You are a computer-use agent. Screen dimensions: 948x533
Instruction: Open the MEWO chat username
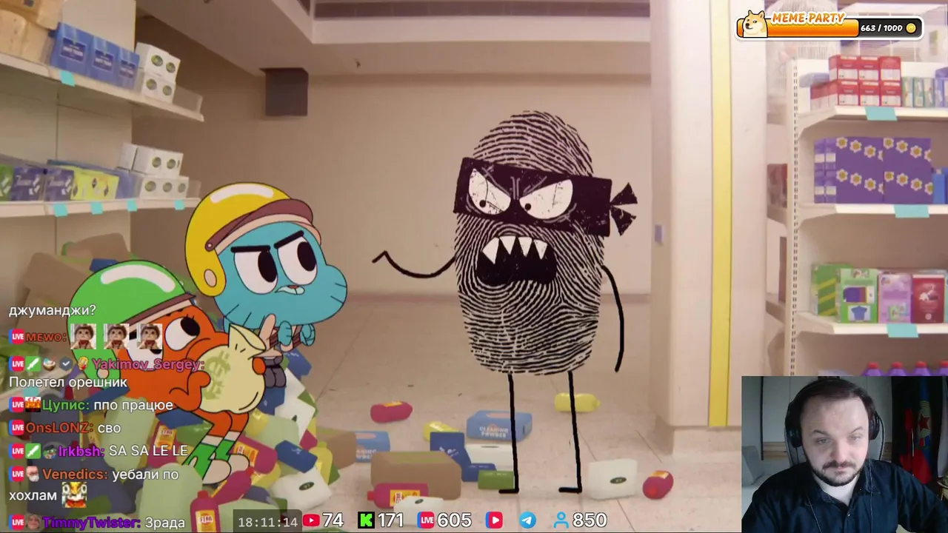tap(47, 337)
